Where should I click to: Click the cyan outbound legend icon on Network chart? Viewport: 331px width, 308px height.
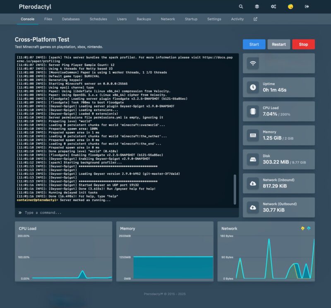click(x=309, y=228)
